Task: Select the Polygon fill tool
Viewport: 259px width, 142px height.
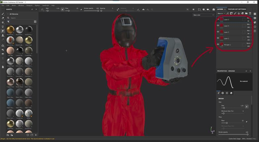Action: click(3, 27)
